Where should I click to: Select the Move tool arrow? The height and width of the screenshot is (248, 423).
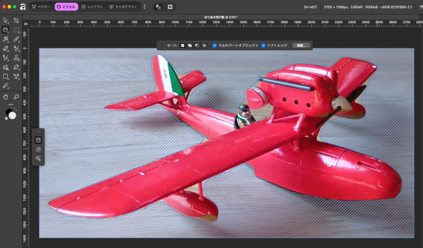click(5, 21)
